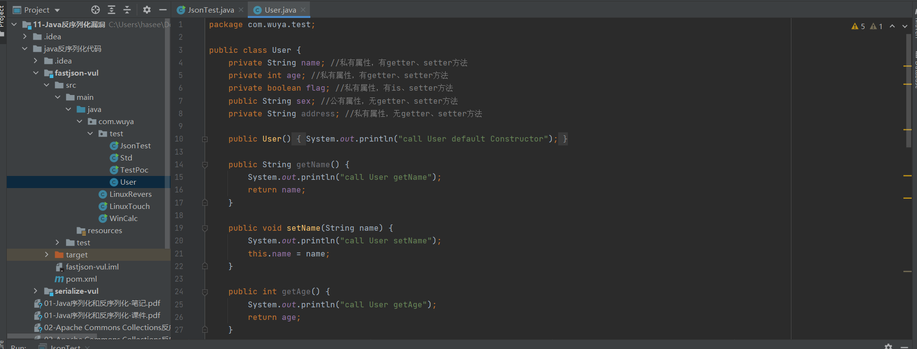Screen dimensions: 917x349
Task: Collapse the java反序列化代码 folder
Action: [25, 48]
